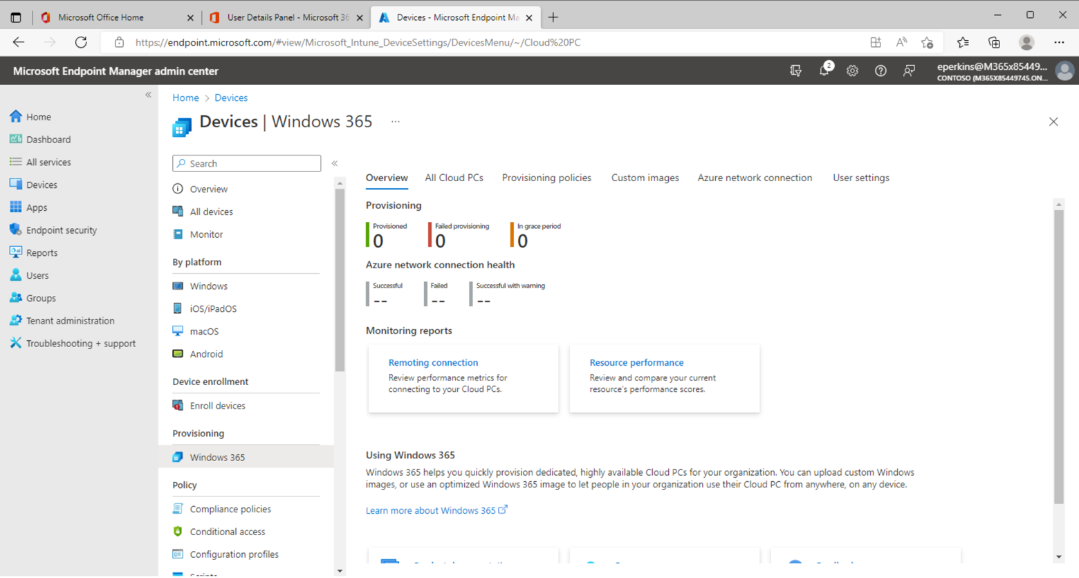This screenshot has height=578, width=1079.
Task: Close the Devices blade with the X
Action: pos(1053,122)
